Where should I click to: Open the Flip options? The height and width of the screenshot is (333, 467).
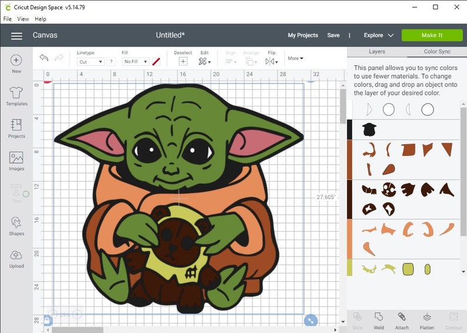pos(272,62)
